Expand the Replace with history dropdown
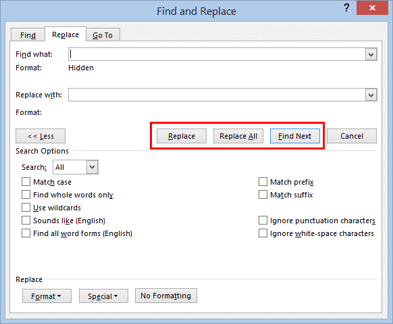 coord(371,95)
